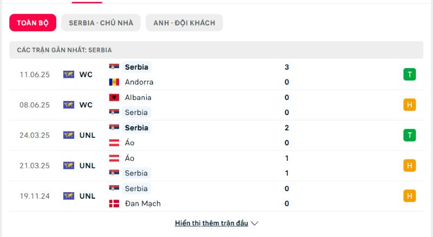Click the Hiển thị thêm trận đấu link
433x237 pixels.
211,223
